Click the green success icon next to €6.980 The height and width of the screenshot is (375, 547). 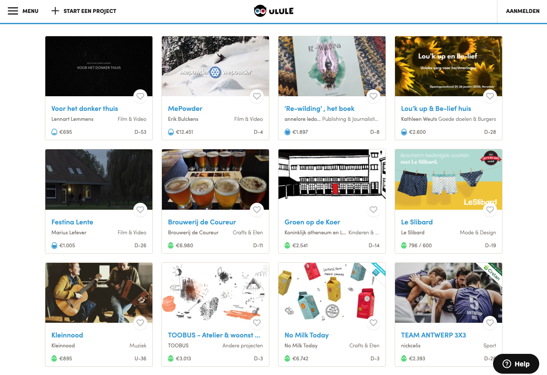click(x=171, y=246)
